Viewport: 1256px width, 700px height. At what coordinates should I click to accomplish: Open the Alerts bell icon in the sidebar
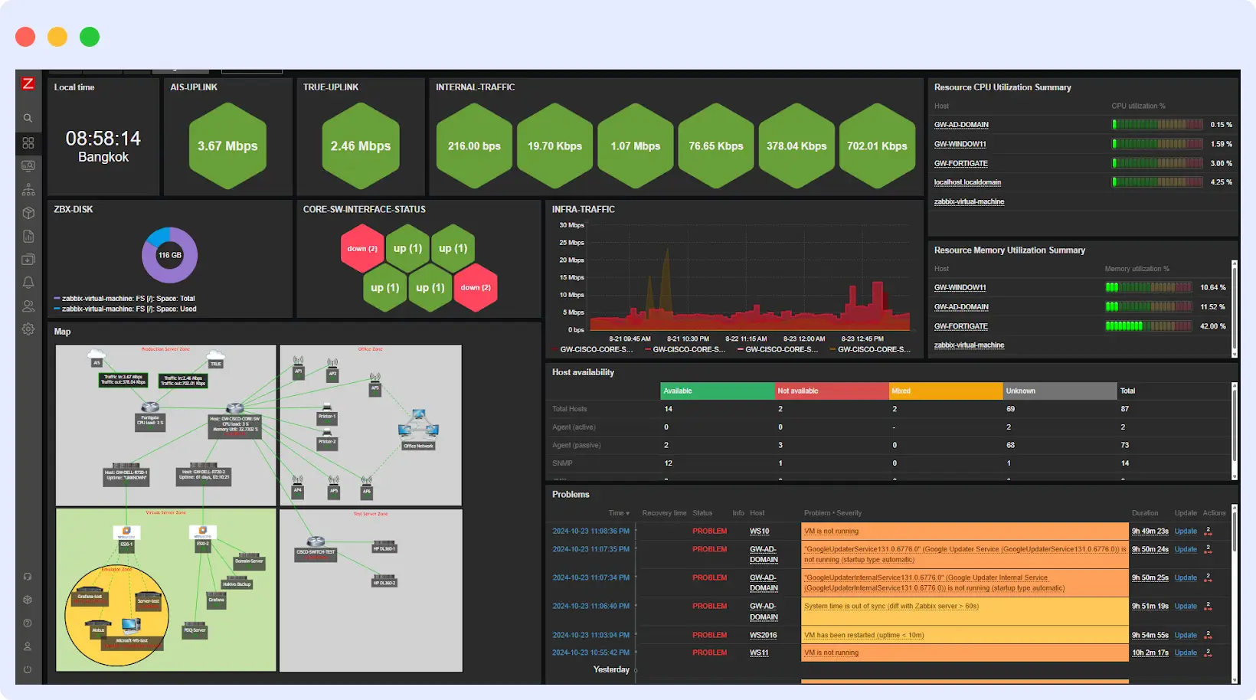tap(28, 283)
